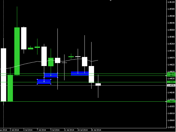Click the 1.45695 value on the price scale
Image resolution: width=176 pixels, height=132 pixels.
pos(171,23)
